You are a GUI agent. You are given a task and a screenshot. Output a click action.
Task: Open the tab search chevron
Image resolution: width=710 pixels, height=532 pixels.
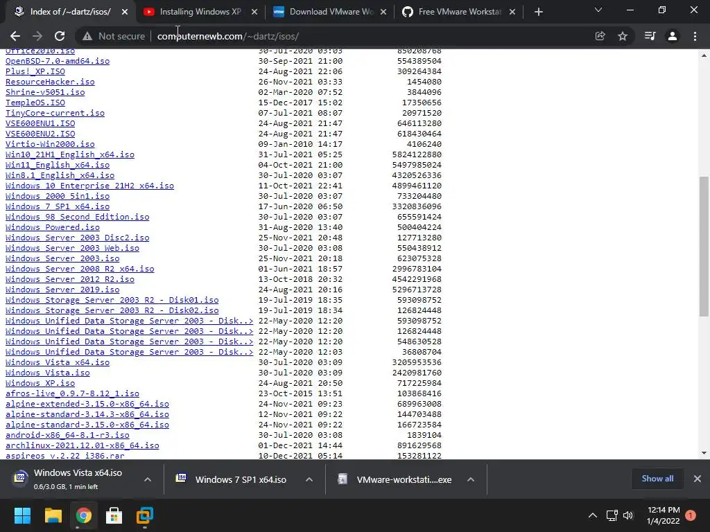(x=598, y=10)
